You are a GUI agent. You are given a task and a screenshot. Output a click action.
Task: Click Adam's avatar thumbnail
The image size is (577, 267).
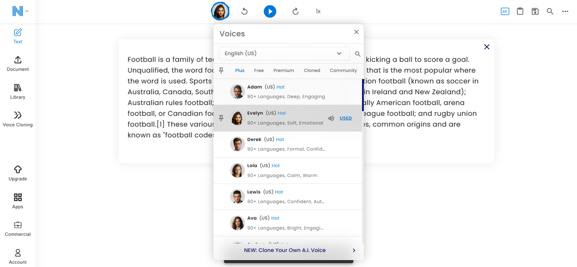coord(237,92)
